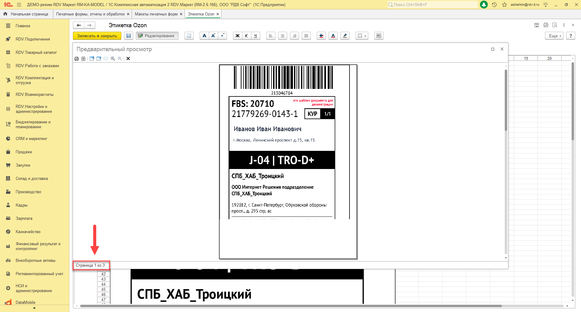Justify text across the full width
The width and height of the screenshot is (581, 312).
pyautogui.click(x=306, y=36)
